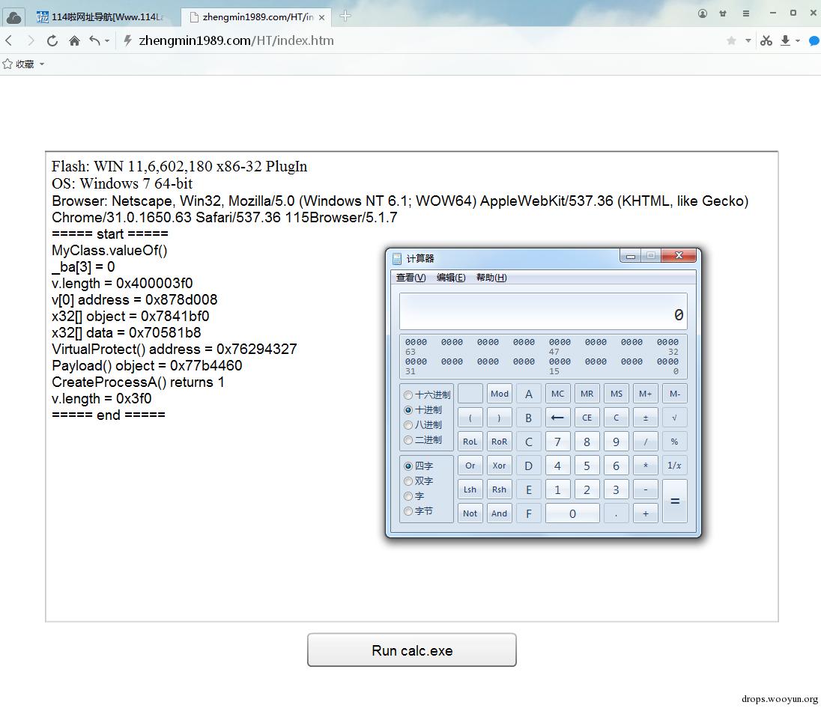Bookmark page with the star icon

pos(731,40)
